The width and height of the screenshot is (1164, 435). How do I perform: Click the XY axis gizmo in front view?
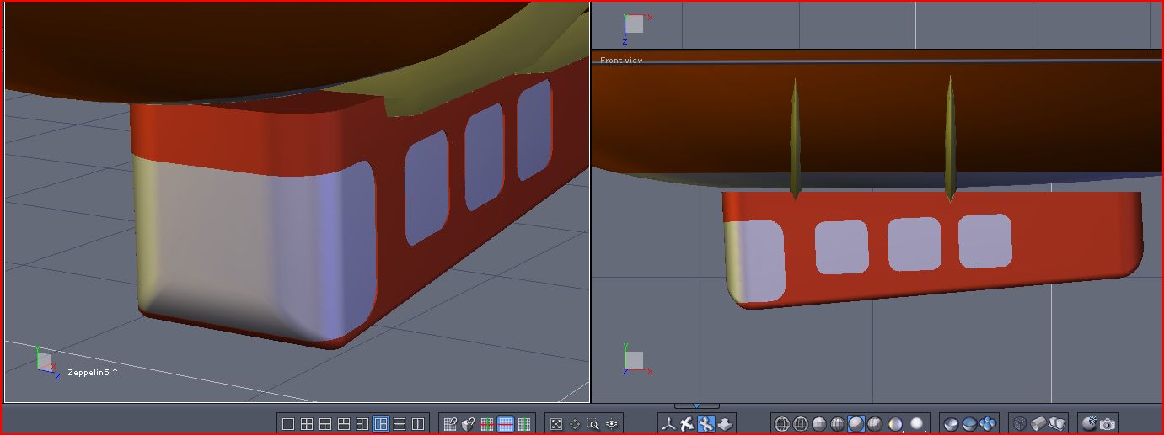(x=636, y=360)
